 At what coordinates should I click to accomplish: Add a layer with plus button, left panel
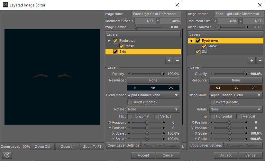[x=169, y=61]
